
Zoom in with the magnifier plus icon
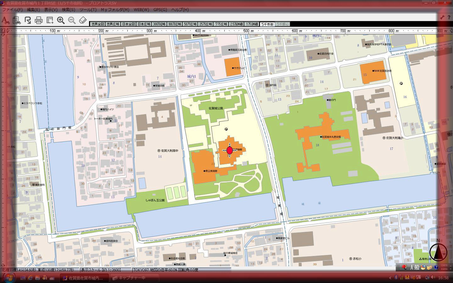coord(61,20)
